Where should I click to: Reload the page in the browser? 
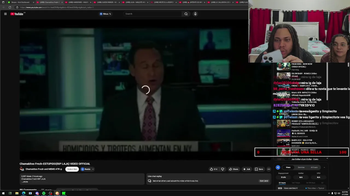click(x=10, y=7)
